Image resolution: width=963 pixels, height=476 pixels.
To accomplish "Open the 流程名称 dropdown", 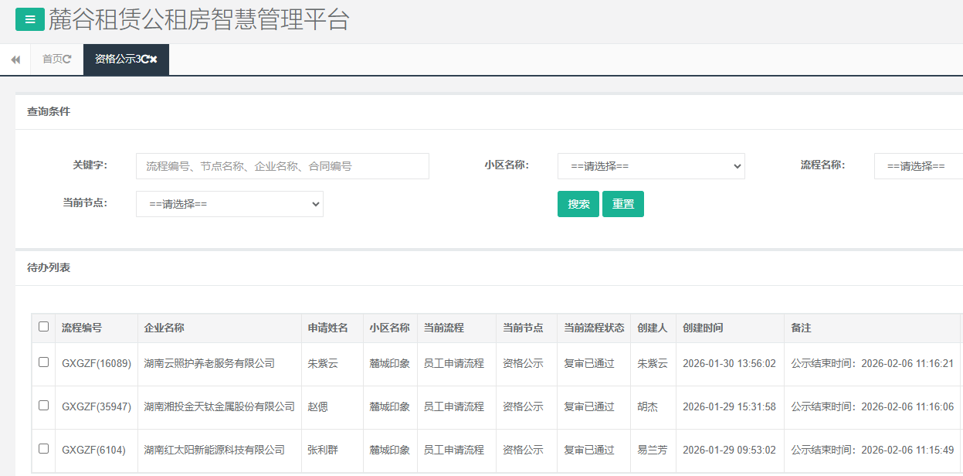I will [918, 166].
